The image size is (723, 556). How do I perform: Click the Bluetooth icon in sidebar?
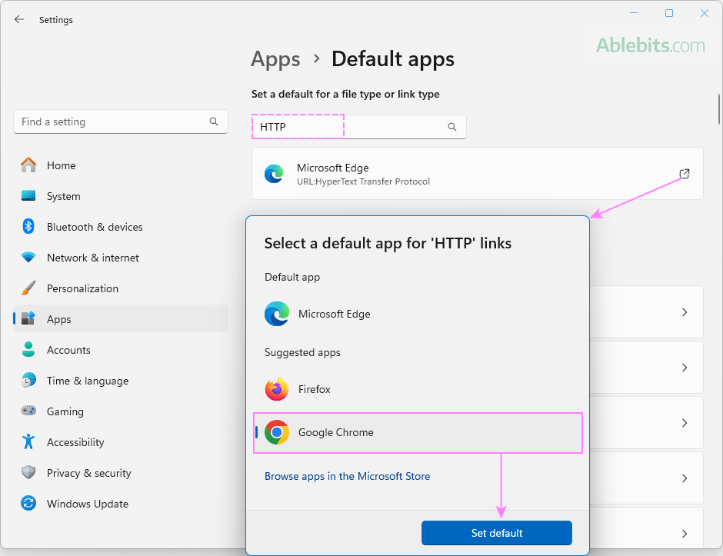click(x=28, y=226)
